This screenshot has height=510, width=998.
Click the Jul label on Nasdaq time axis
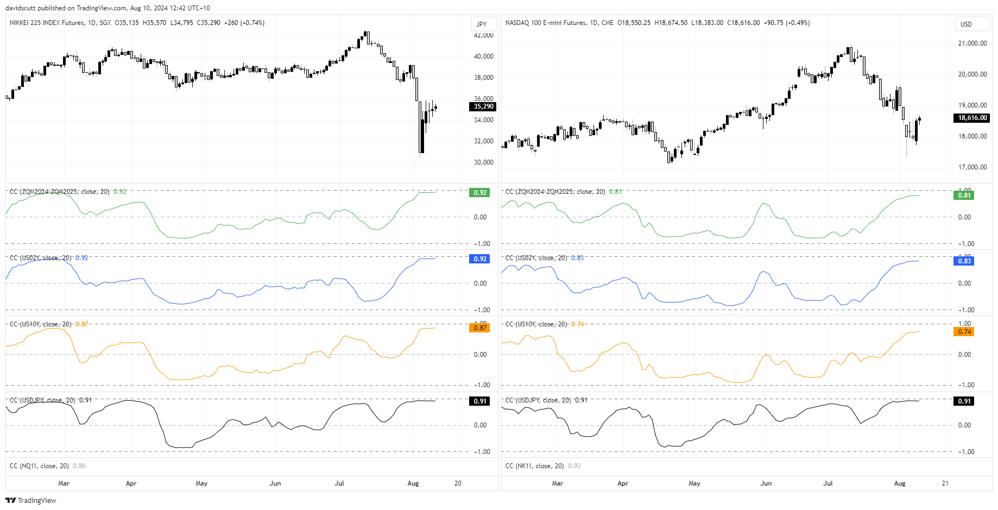click(x=828, y=483)
